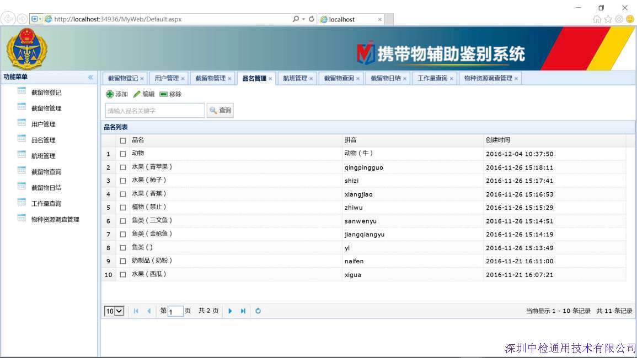This screenshot has width=637, height=358.
Task: Click the 编辑 pencil edit button
Action: point(144,94)
